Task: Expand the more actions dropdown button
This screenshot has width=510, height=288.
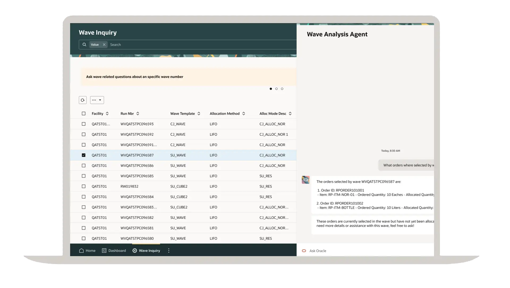Action: click(97, 100)
